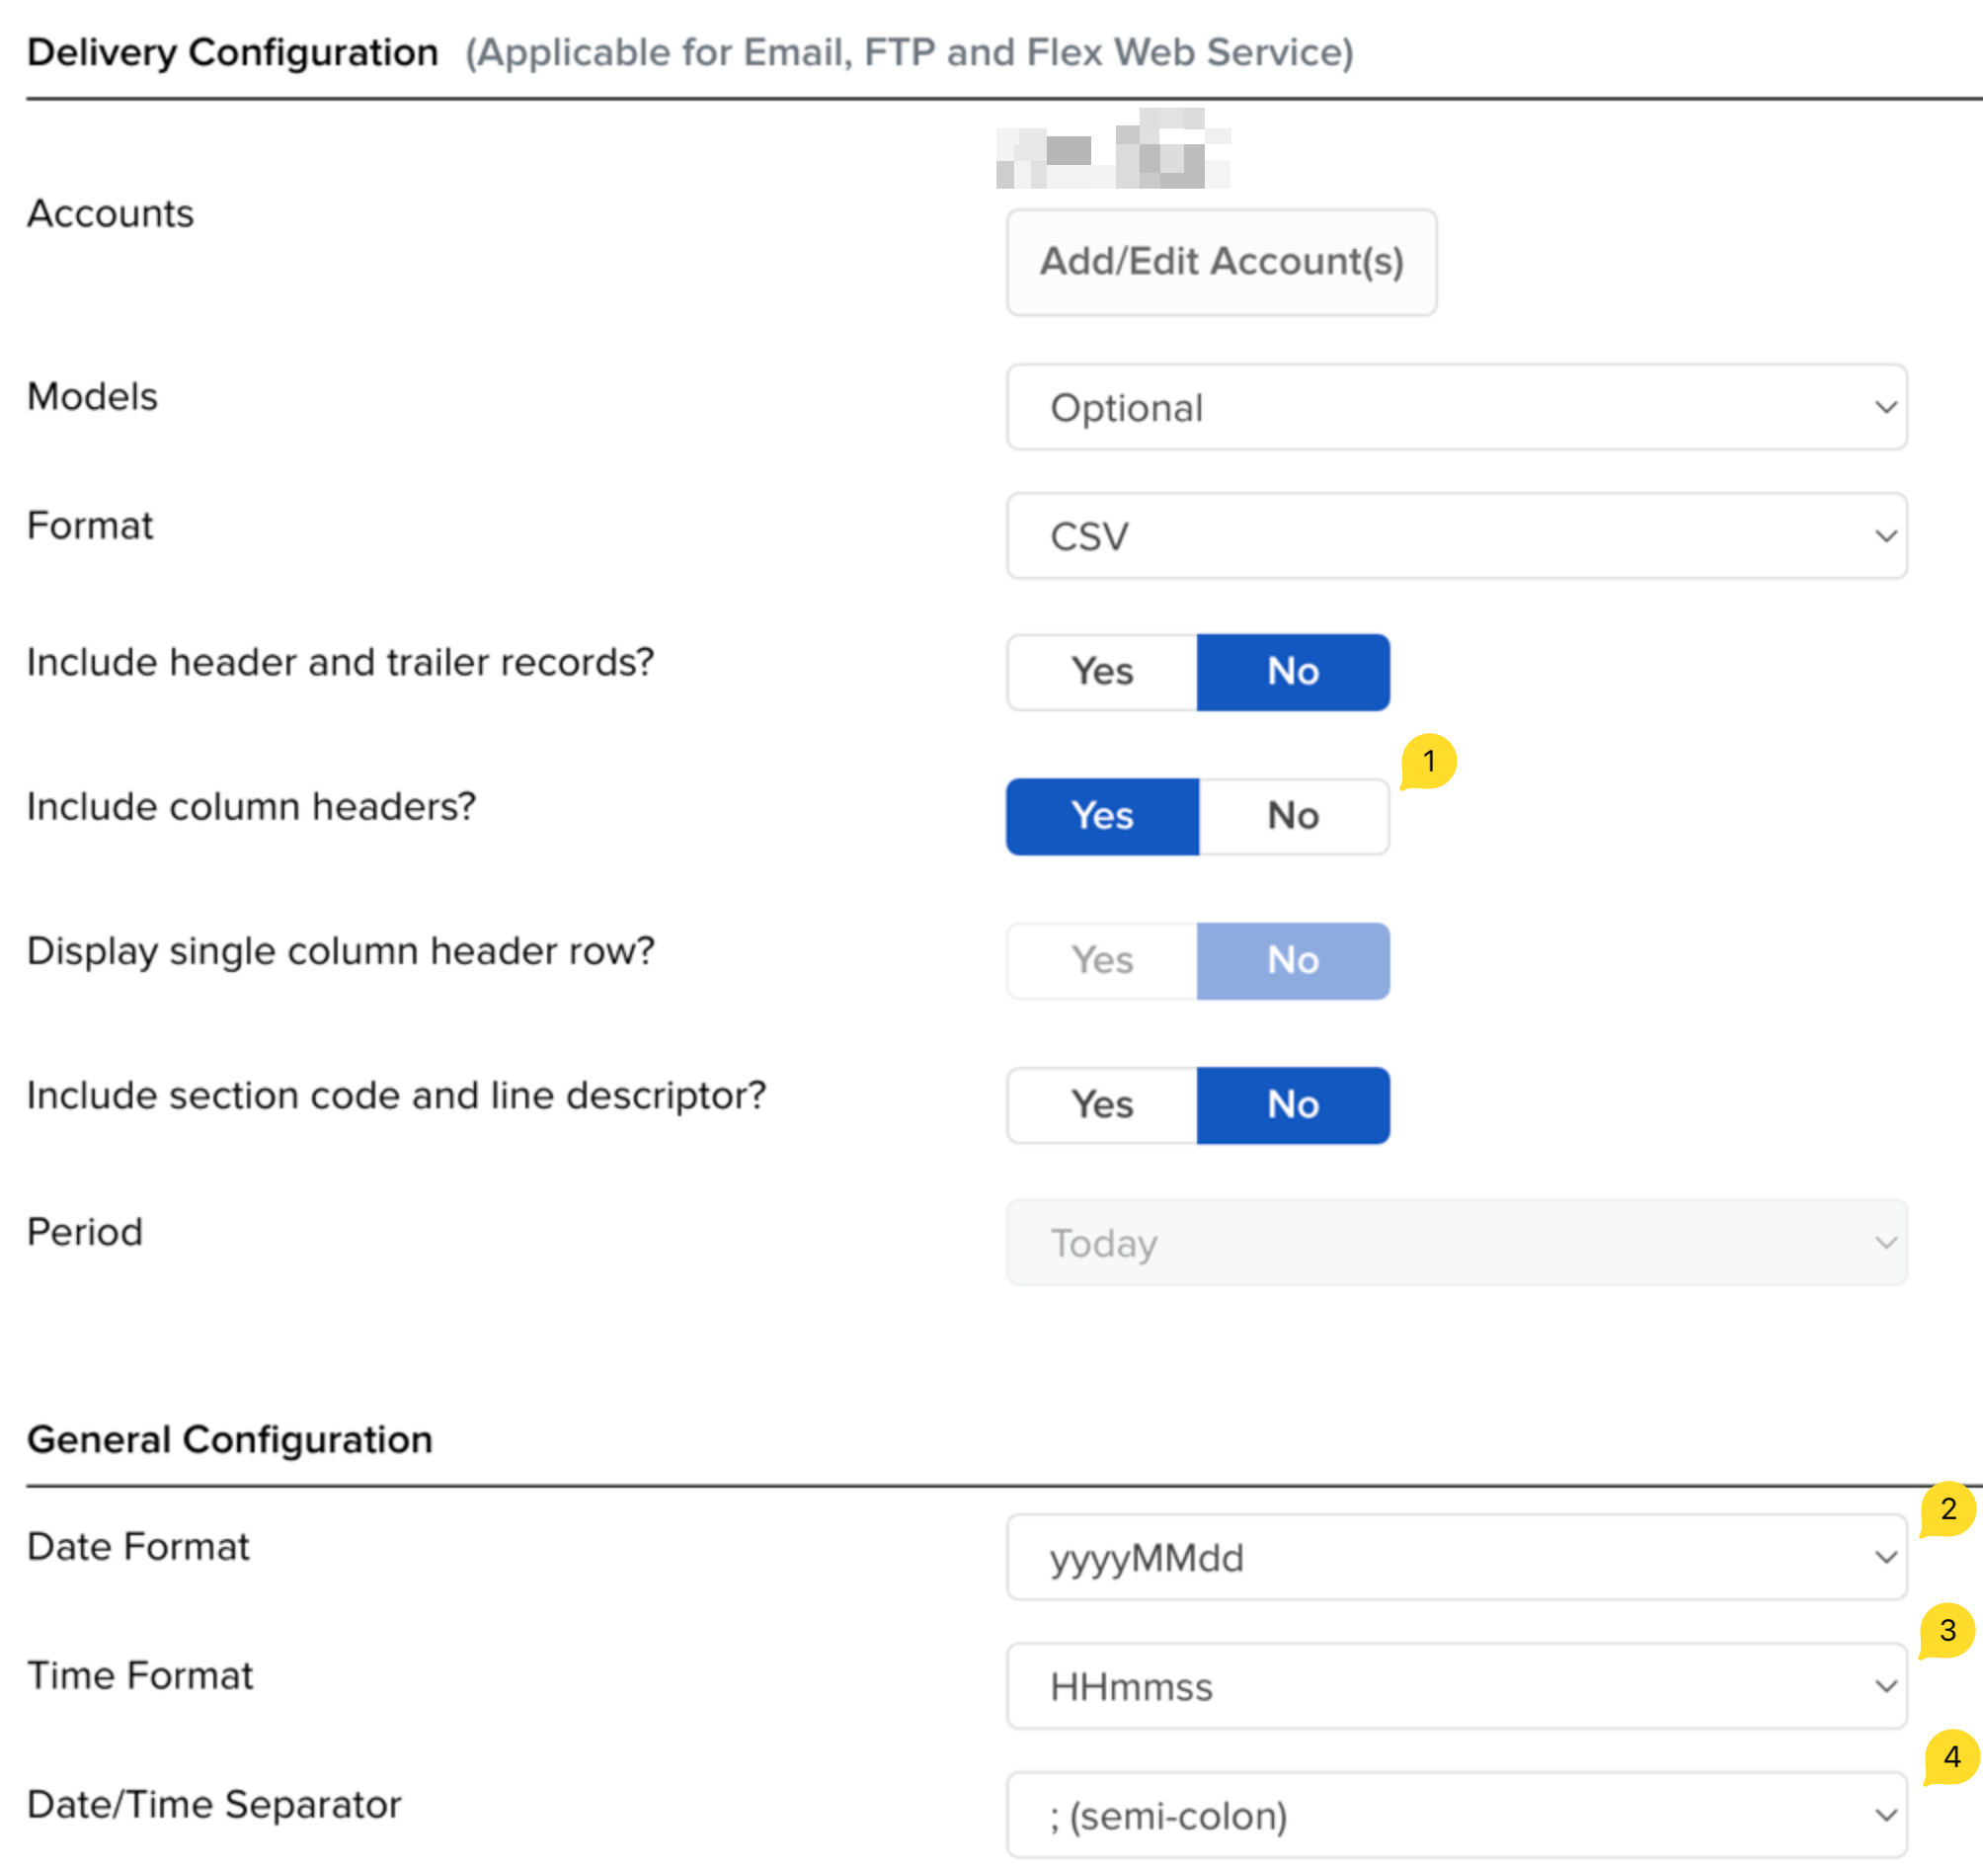
Task: Select No for section code and line descriptor
Action: tap(1293, 1104)
